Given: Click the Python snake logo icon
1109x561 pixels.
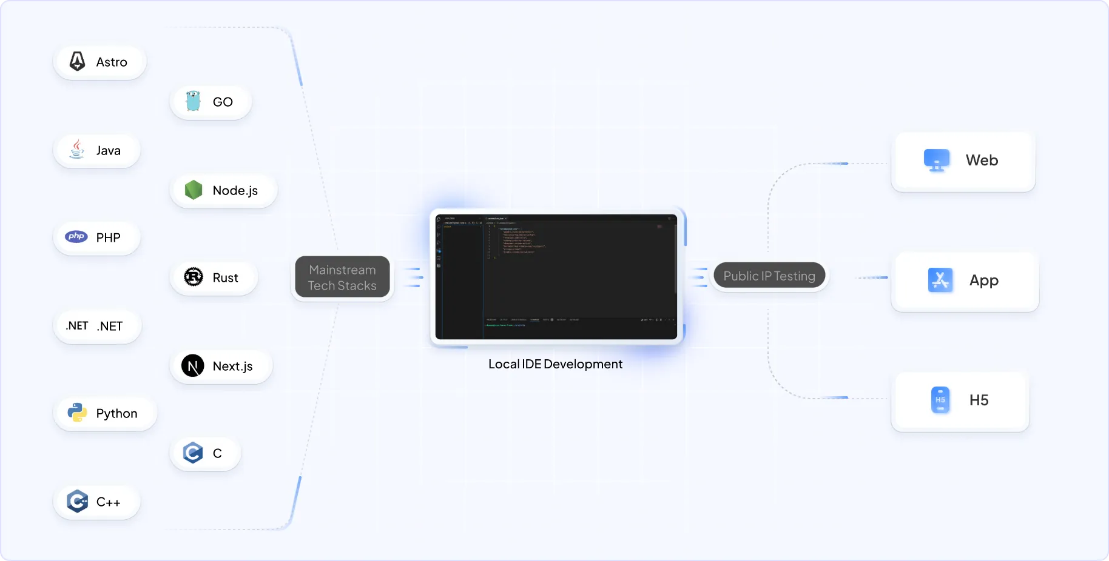Looking at the screenshot, I should coord(77,413).
